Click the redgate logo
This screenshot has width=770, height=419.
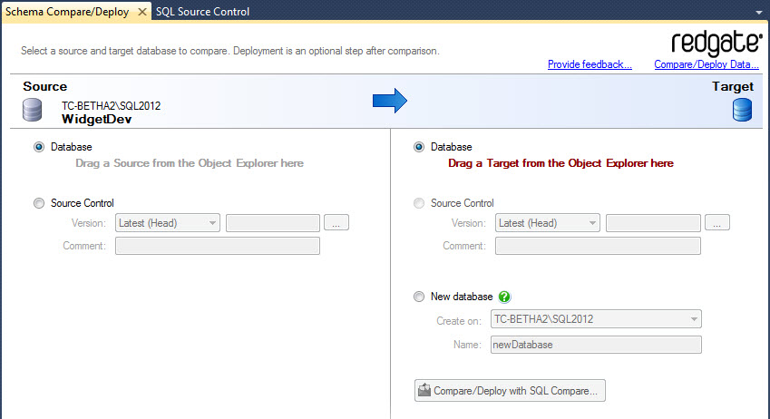click(716, 43)
